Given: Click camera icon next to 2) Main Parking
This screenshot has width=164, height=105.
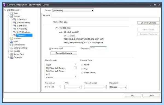Looking at the screenshot, I should point(15,23).
